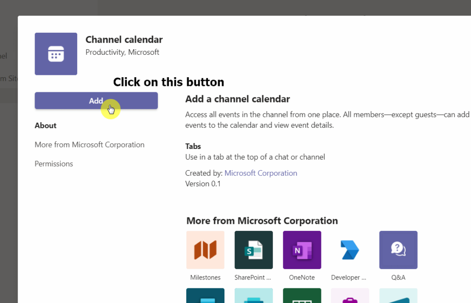Open the Permissions section

click(54, 164)
